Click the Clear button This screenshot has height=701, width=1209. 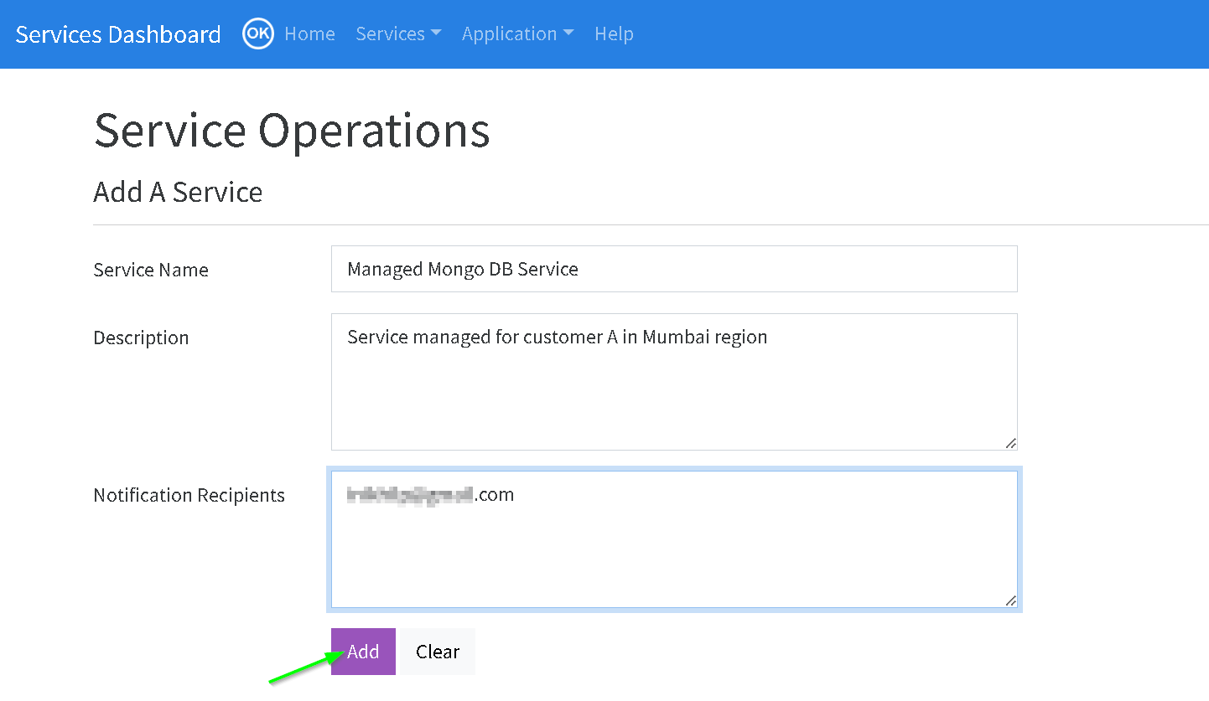click(438, 652)
